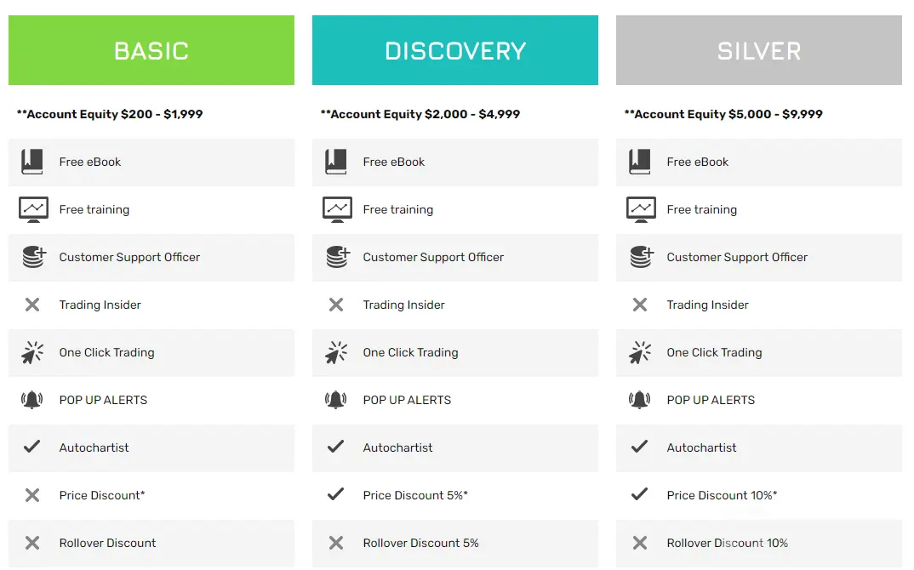Click Customer Support Officer coins icon under Silver

coord(641,257)
